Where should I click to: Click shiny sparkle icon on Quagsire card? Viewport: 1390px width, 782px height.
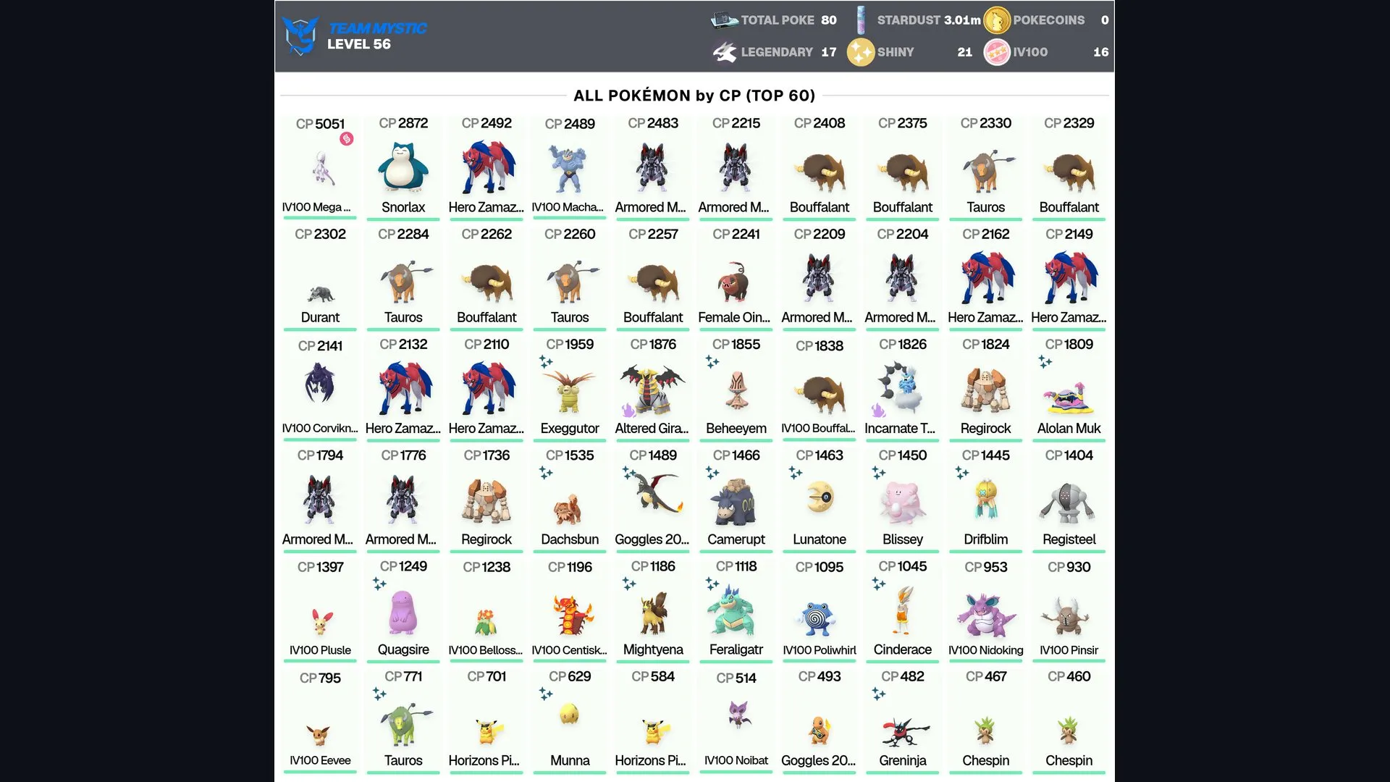pos(379,584)
